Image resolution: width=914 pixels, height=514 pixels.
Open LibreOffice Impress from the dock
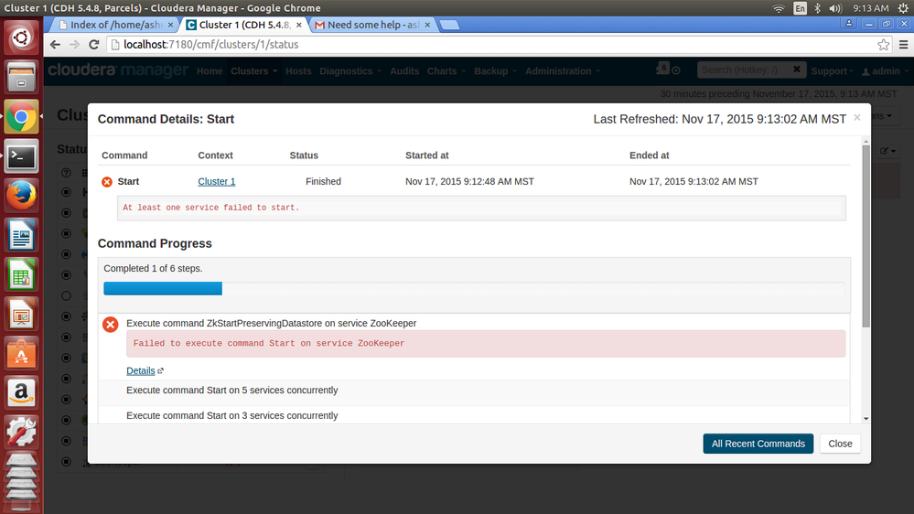(21, 314)
